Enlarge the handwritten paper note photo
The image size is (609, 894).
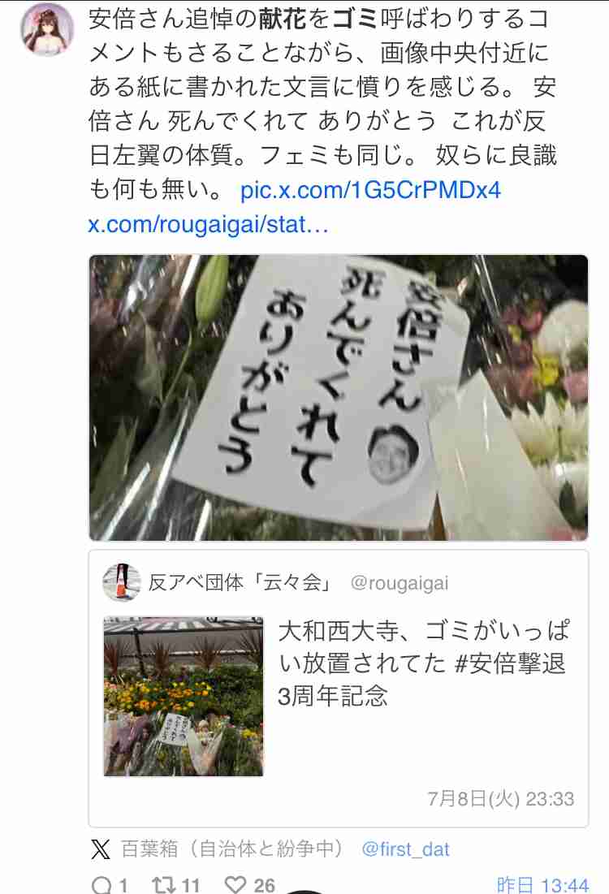(x=339, y=397)
